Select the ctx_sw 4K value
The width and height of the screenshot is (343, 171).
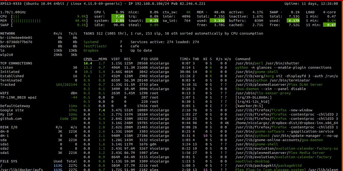tap(188, 12)
